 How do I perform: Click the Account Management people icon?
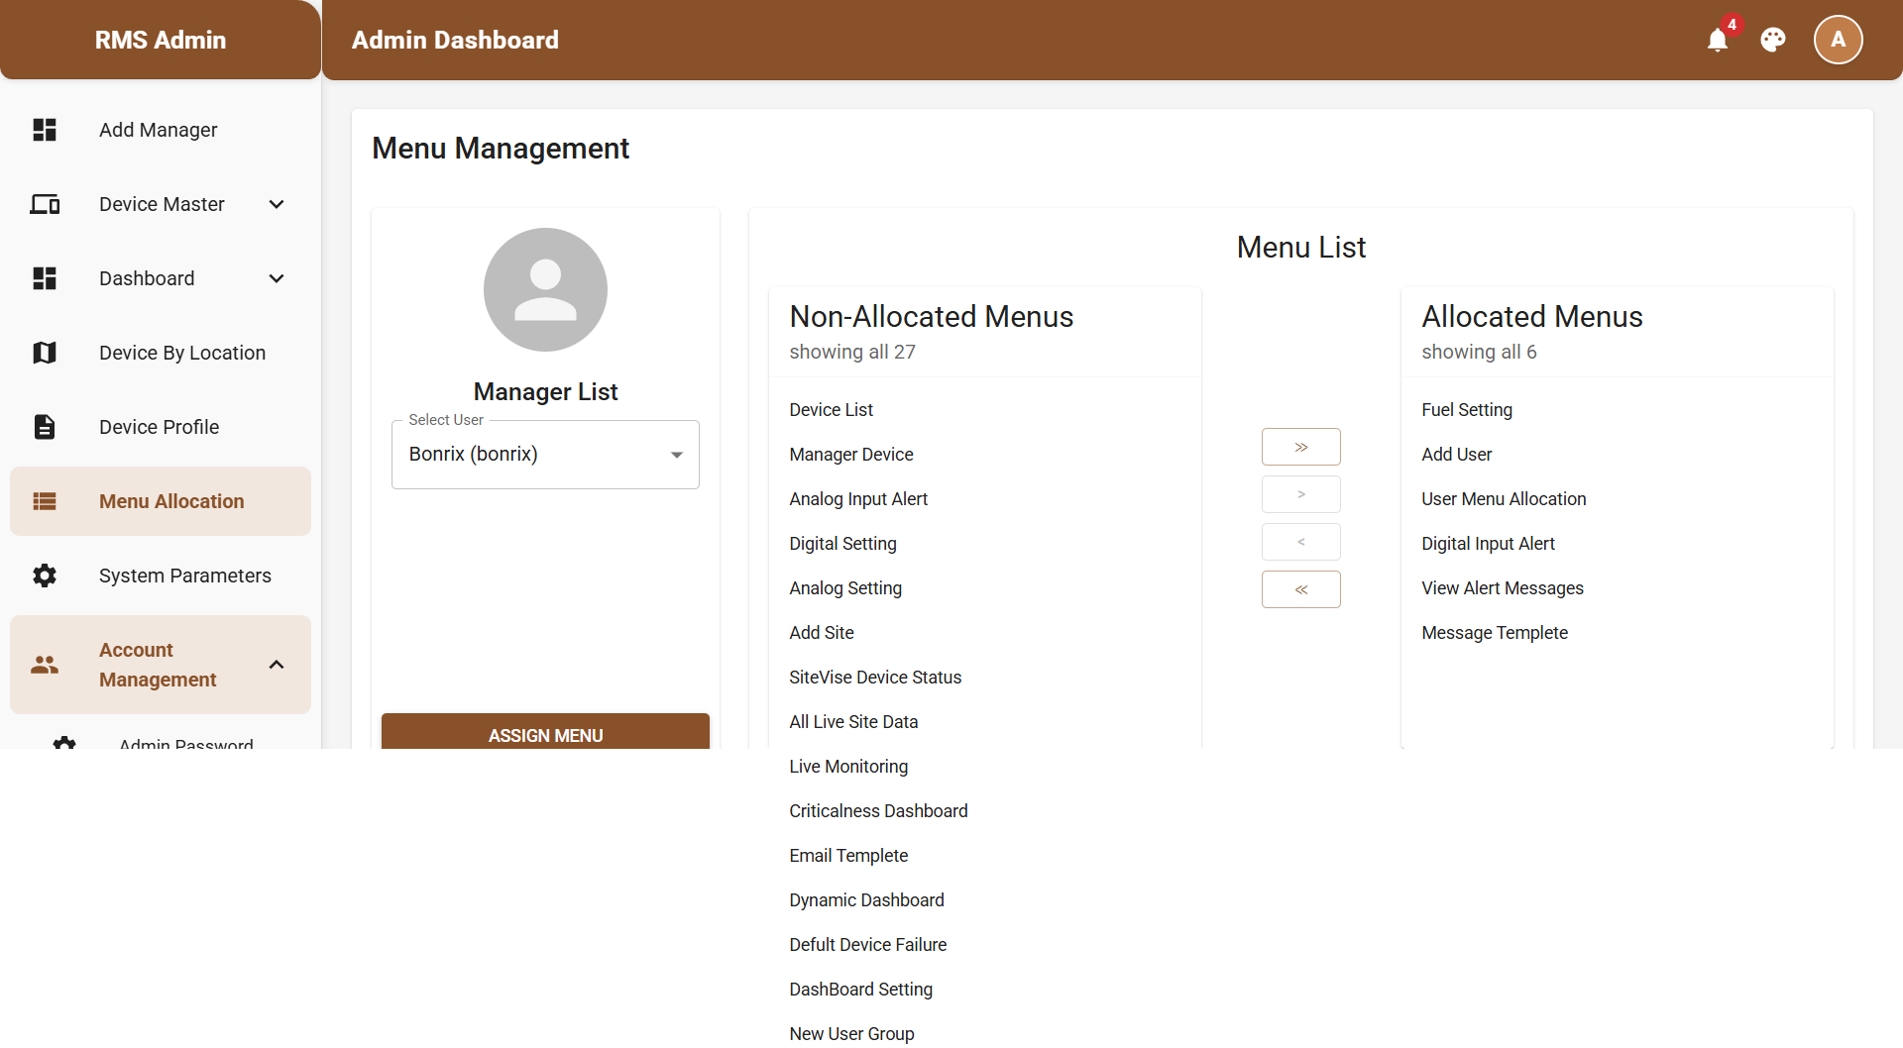pos(45,665)
